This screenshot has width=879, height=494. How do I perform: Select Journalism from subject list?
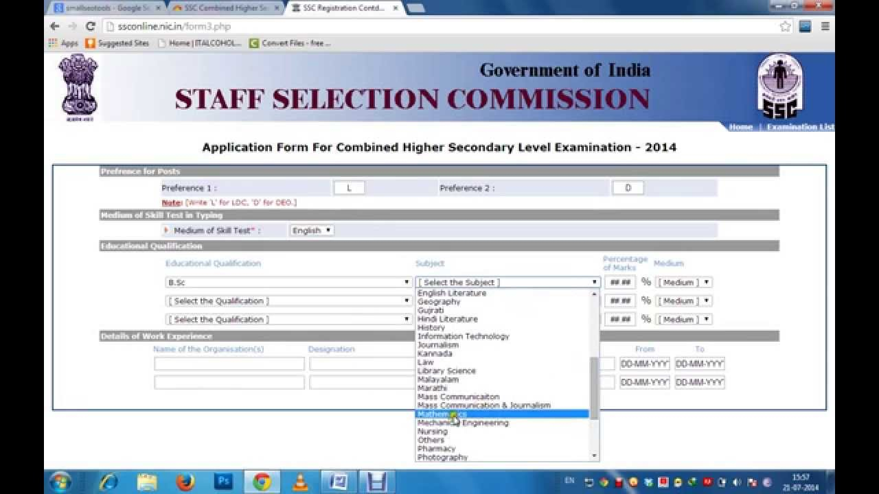coord(438,345)
